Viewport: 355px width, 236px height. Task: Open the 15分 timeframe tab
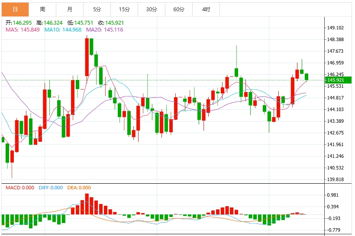(x=124, y=10)
